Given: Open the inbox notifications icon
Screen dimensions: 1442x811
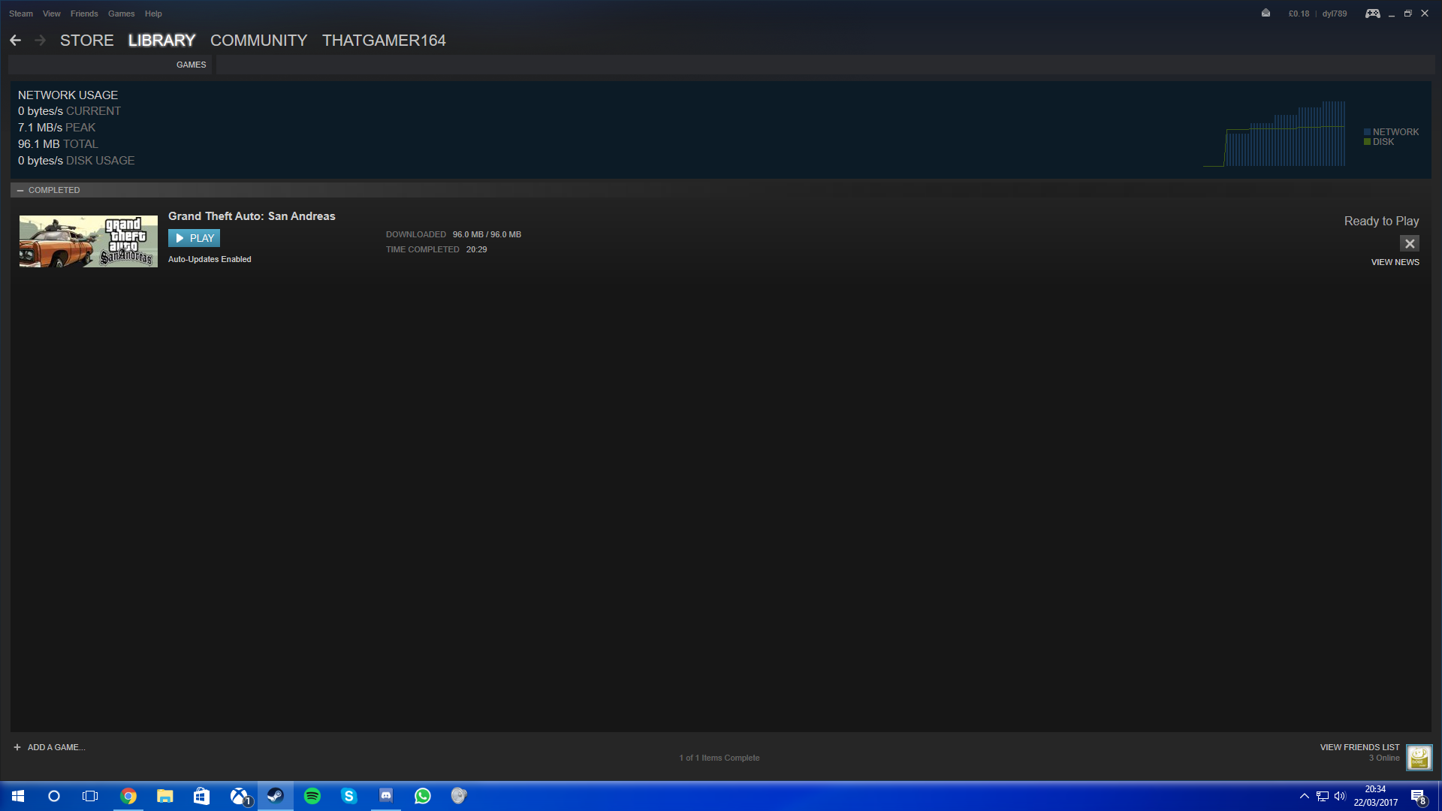Looking at the screenshot, I should (1266, 14).
